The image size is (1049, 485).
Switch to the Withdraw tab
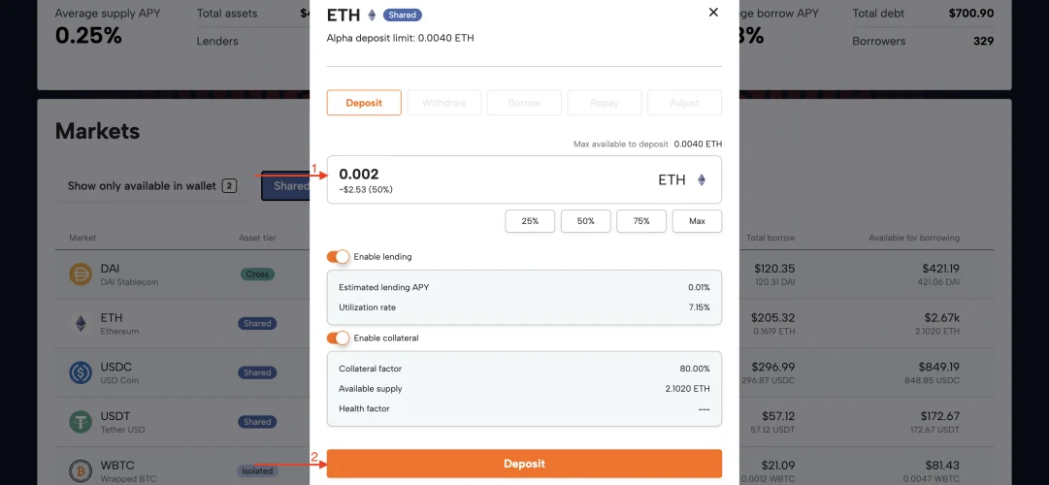click(444, 103)
